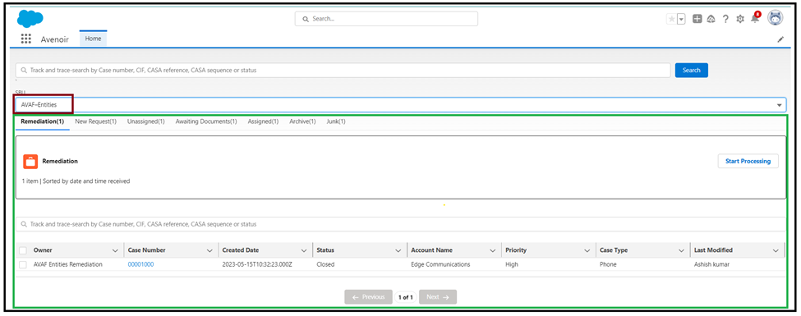Switch to the Remediation(1) tab
Viewport: 801px width, 316px height.
point(43,121)
